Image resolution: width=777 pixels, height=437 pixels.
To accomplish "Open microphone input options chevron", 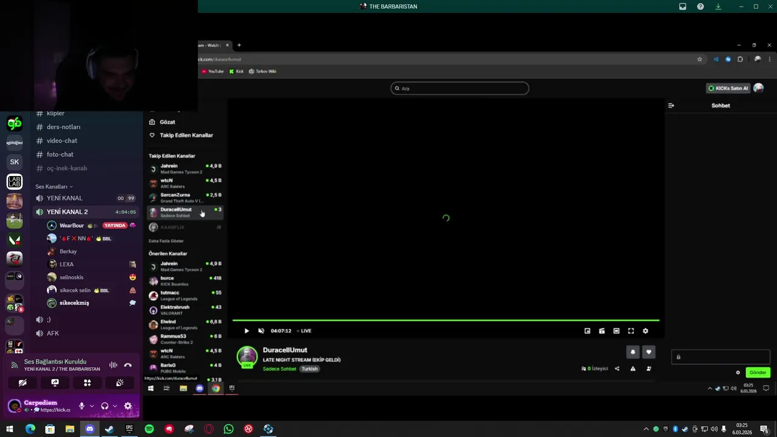I will click(x=92, y=406).
